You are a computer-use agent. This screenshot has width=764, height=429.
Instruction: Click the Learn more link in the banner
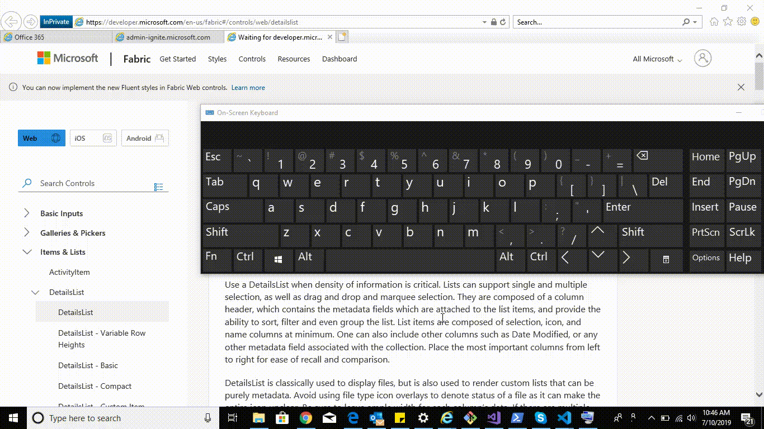coord(248,87)
